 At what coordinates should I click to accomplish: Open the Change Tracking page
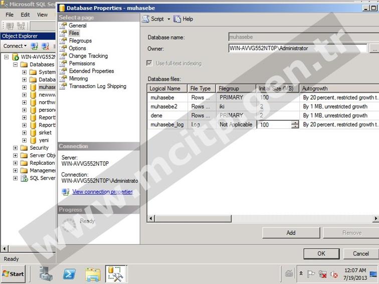tap(88, 56)
